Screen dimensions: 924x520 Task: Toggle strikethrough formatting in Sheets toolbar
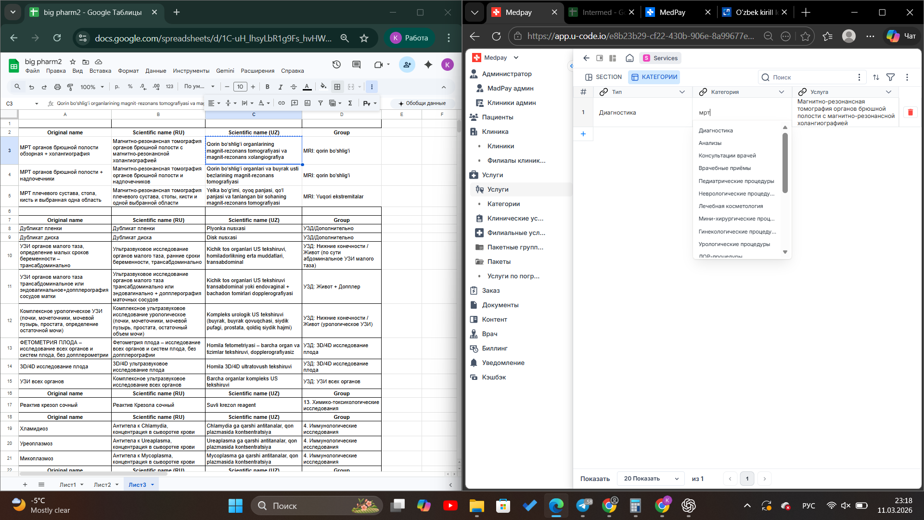point(294,87)
